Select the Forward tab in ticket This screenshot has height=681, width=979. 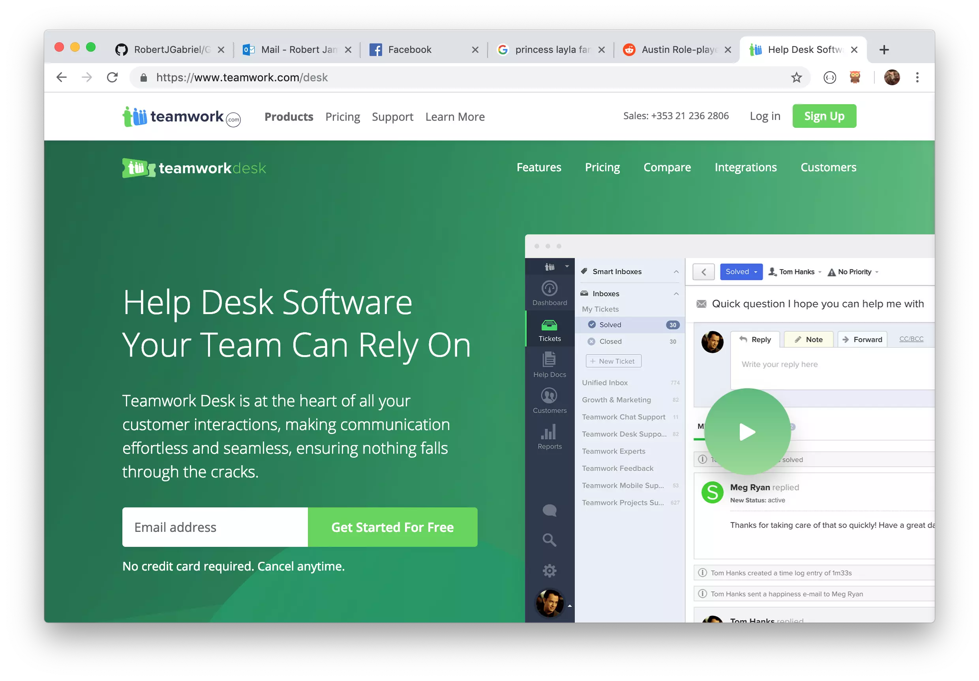click(x=862, y=339)
